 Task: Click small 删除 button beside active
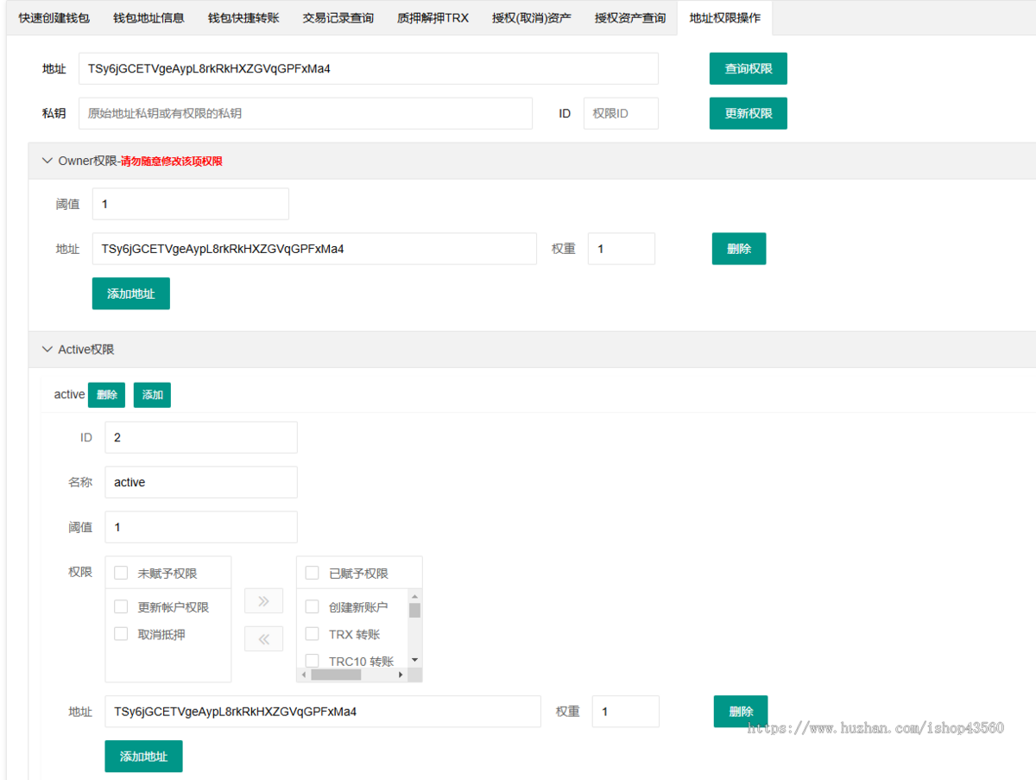coord(107,395)
